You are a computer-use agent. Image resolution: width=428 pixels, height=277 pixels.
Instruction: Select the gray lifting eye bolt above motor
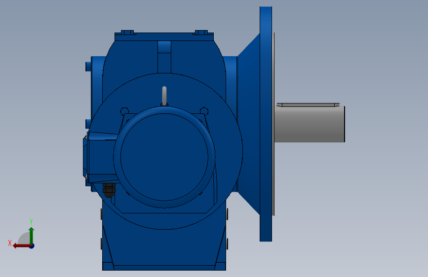164,96
